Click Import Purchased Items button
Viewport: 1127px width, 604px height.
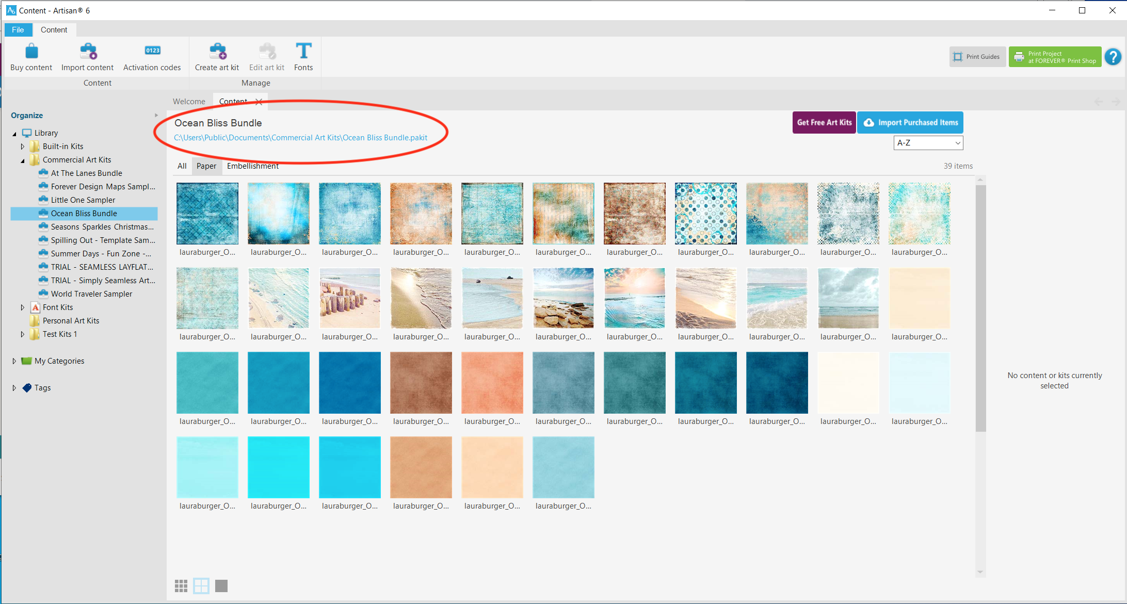point(910,122)
